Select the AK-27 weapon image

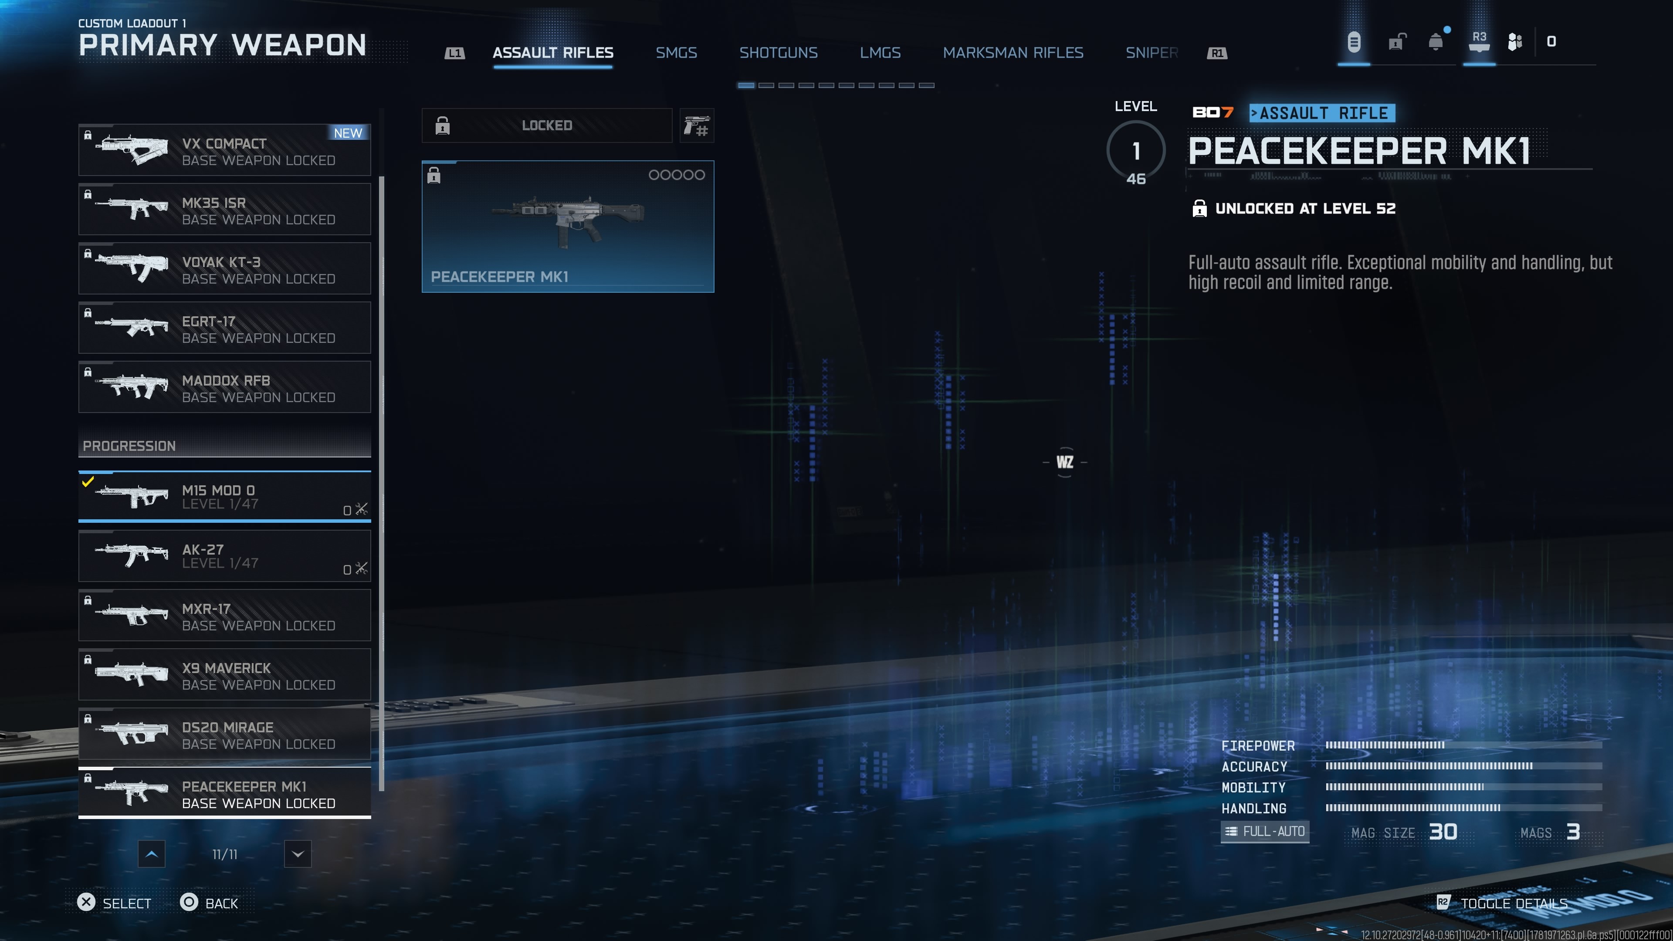click(x=132, y=555)
